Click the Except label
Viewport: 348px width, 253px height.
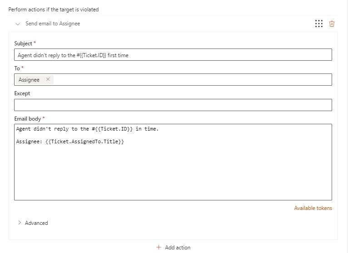(22, 93)
